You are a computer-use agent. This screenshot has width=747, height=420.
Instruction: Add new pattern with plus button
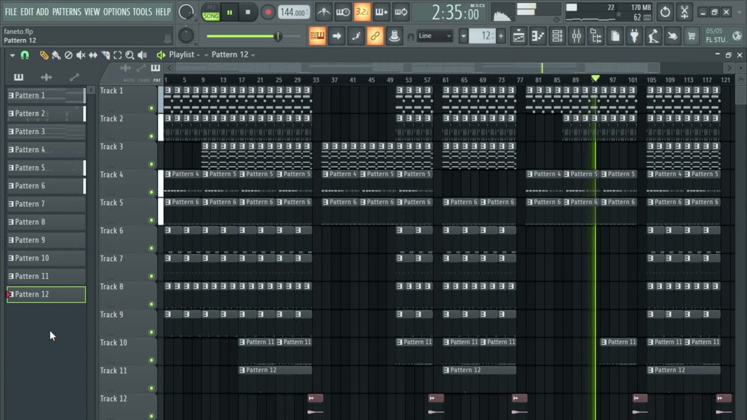(500, 36)
